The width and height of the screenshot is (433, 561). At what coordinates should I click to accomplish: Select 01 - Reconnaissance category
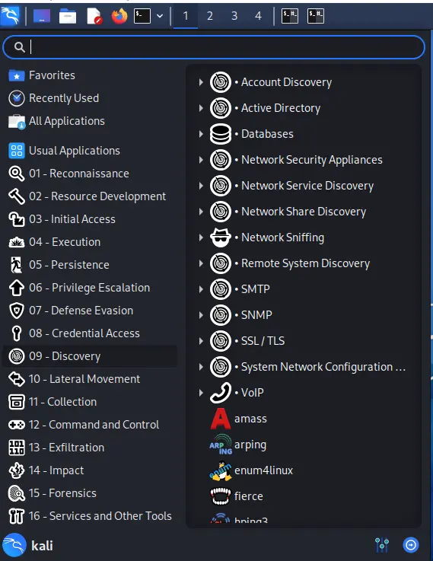coord(89,174)
